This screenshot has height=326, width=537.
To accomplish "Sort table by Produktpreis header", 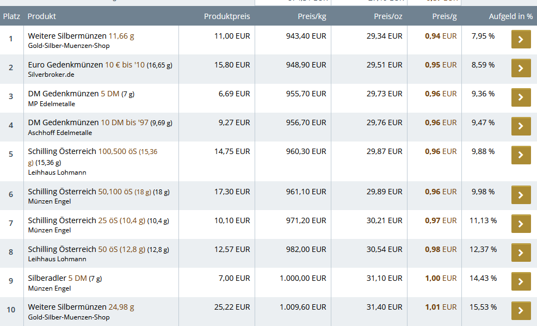I will tap(227, 16).
